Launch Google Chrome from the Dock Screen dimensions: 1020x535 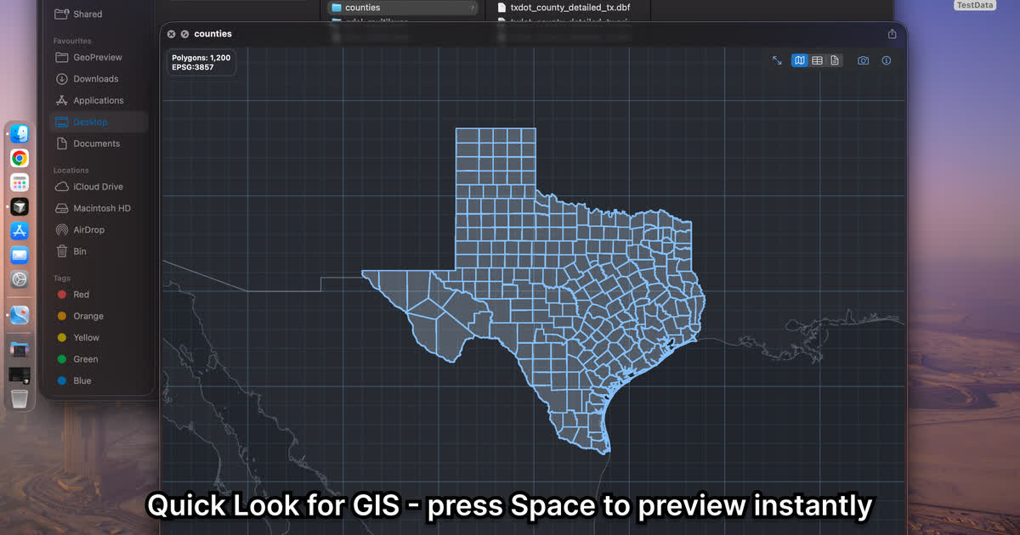tap(20, 158)
